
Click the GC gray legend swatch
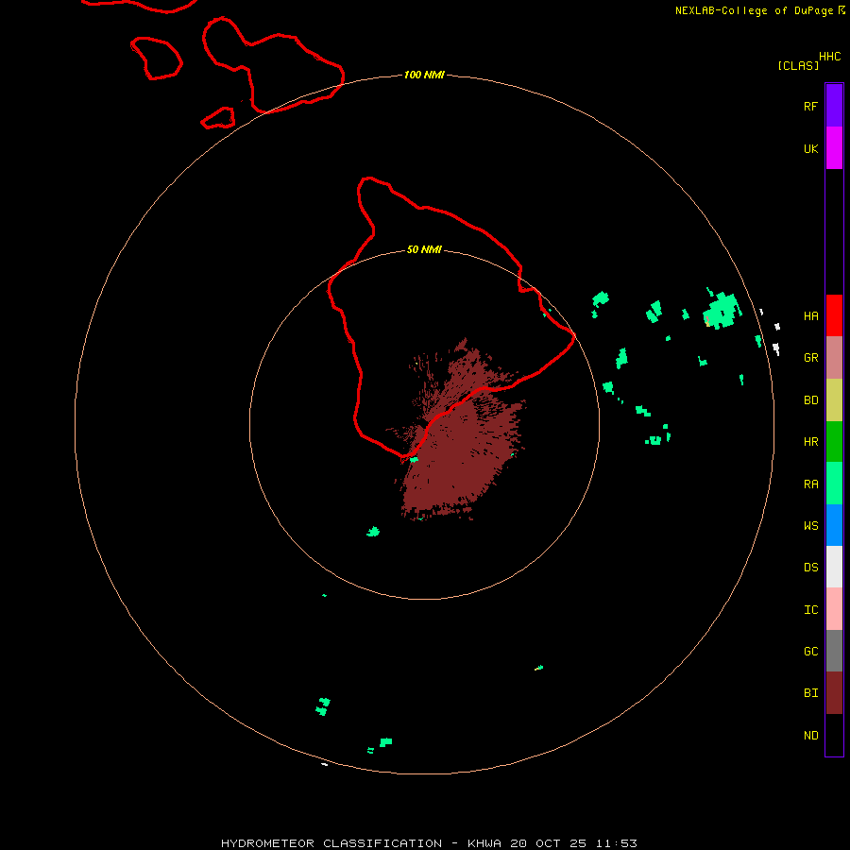click(834, 651)
